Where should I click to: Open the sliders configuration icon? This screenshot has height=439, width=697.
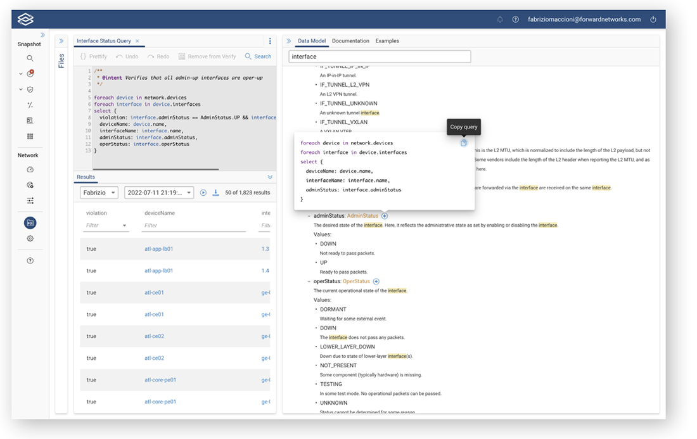[x=30, y=201]
